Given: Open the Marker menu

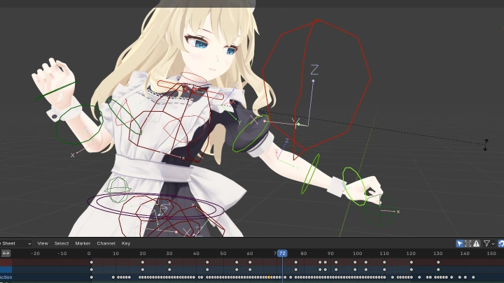Looking at the screenshot, I should tap(83, 243).
